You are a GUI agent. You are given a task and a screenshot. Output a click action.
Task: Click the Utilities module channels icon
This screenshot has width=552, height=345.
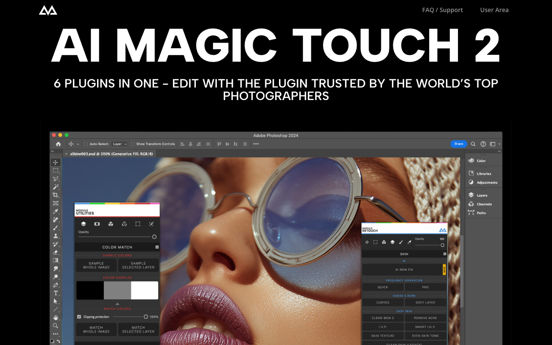coord(111,224)
